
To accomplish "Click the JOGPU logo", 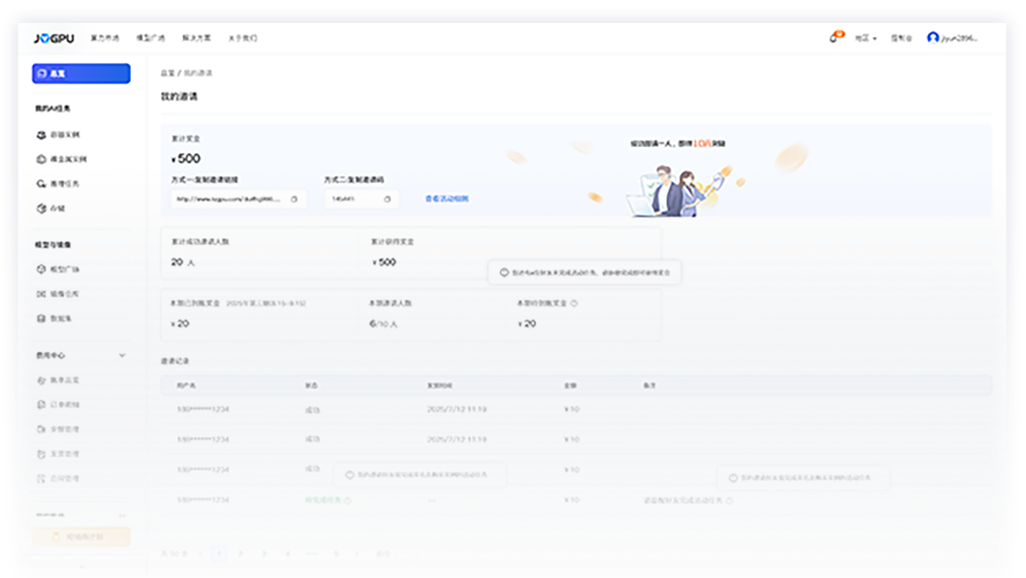I will [x=54, y=38].
